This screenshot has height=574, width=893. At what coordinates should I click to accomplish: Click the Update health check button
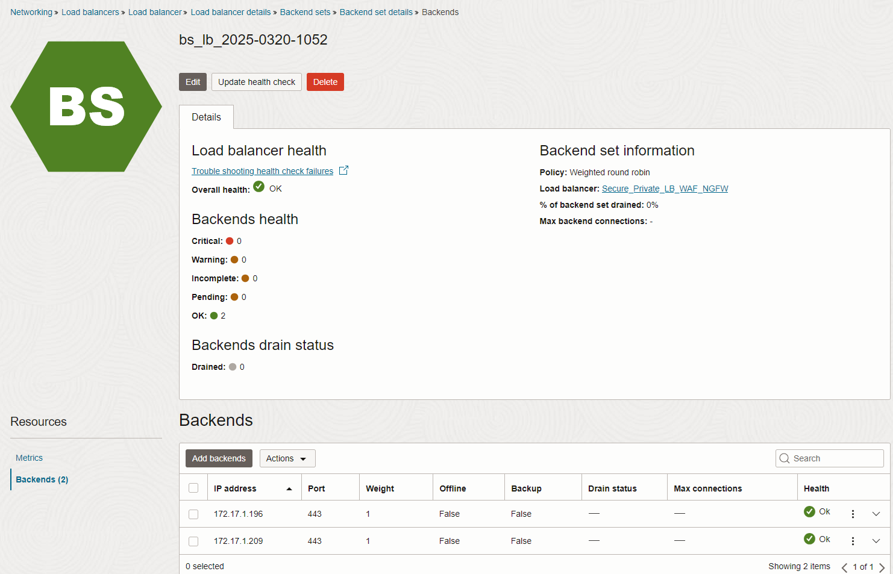tap(256, 81)
